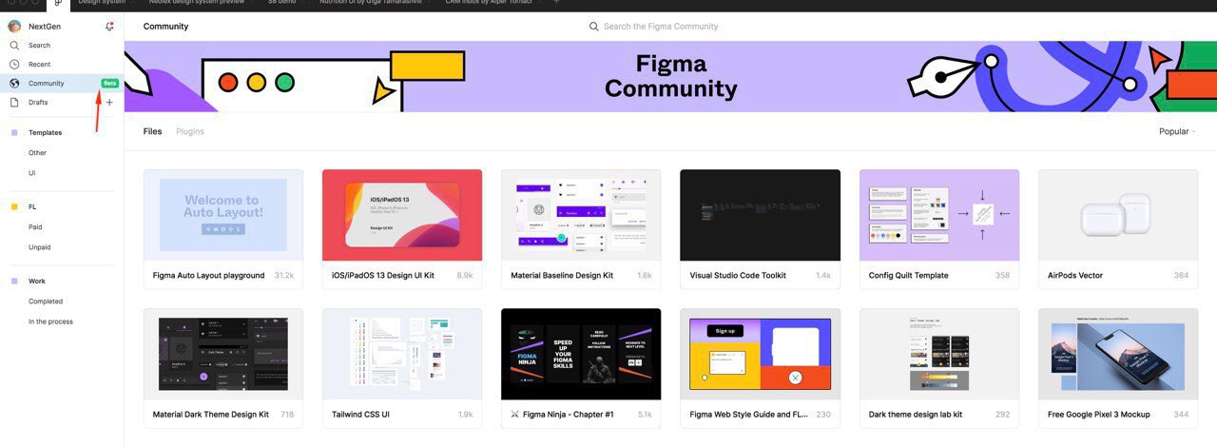Open Figma Ninja - Chapter #1 thumbnail
1217x447 pixels.
pyautogui.click(x=581, y=354)
